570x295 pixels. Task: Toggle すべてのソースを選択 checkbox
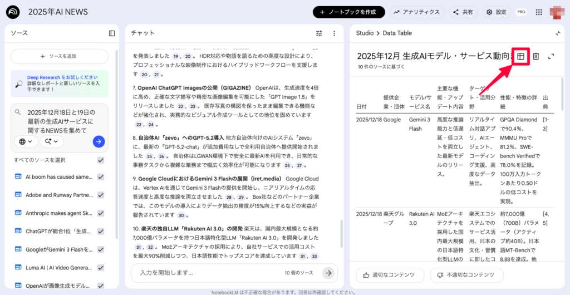point(101,160)
